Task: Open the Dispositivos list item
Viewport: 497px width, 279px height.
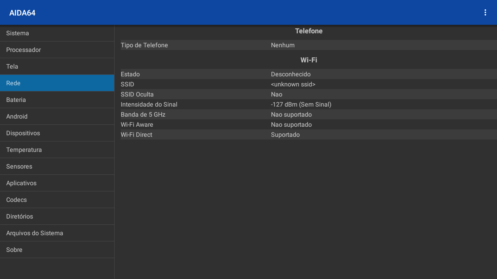Action: click(x=57, y=133)
